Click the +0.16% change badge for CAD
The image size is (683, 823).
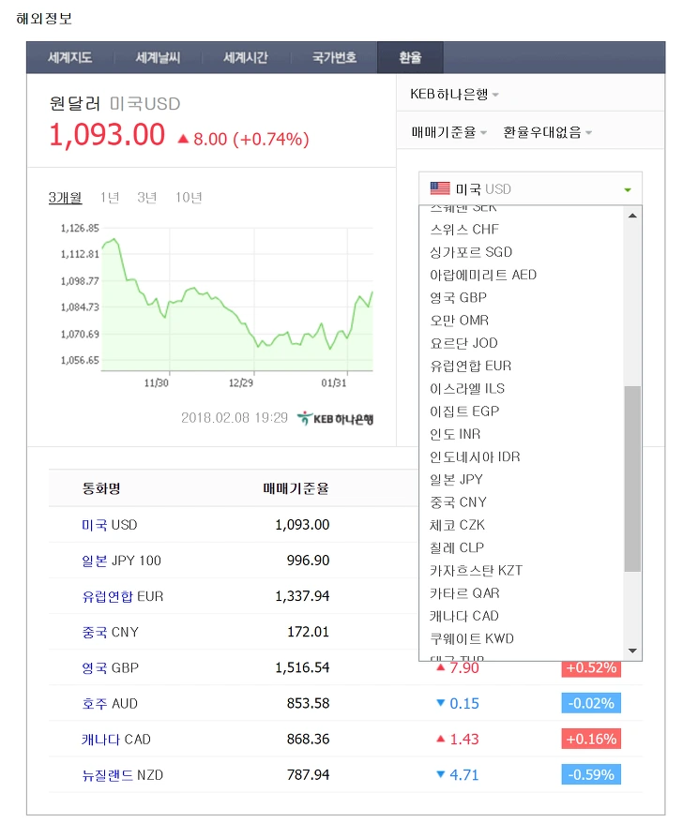tap(591, 739)
